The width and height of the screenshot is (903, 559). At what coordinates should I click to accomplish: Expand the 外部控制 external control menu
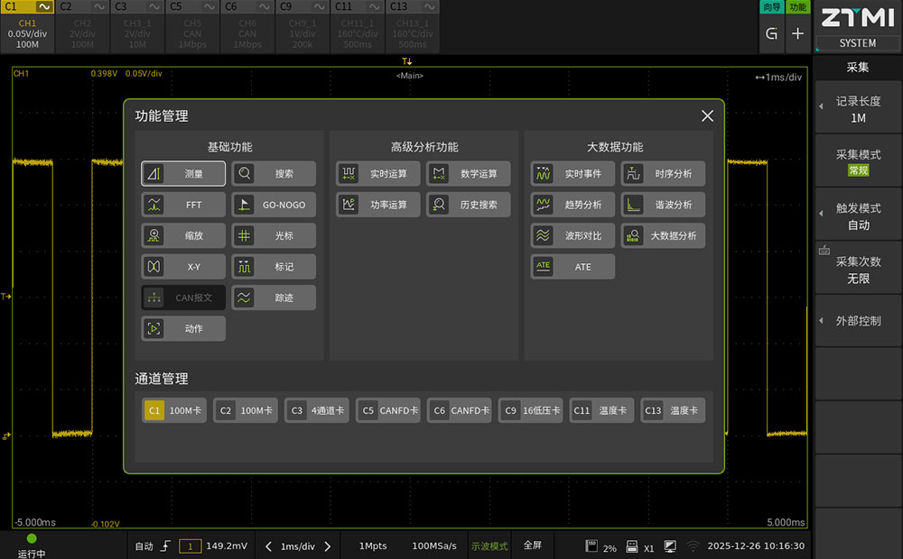(858, 321)
